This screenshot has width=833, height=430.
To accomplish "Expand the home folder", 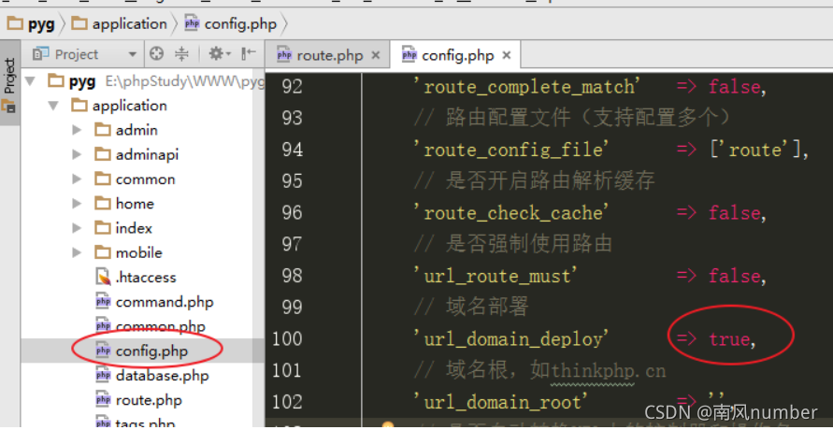I will 77,204.
